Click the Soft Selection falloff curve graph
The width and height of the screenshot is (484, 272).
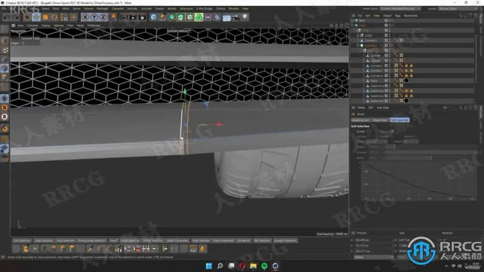[x=419, y=179]
